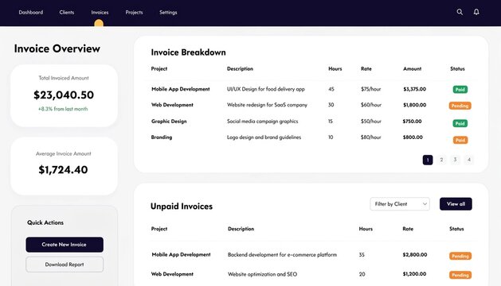Click Pending status of Website redesign row
501x286 pixels.
460,106
